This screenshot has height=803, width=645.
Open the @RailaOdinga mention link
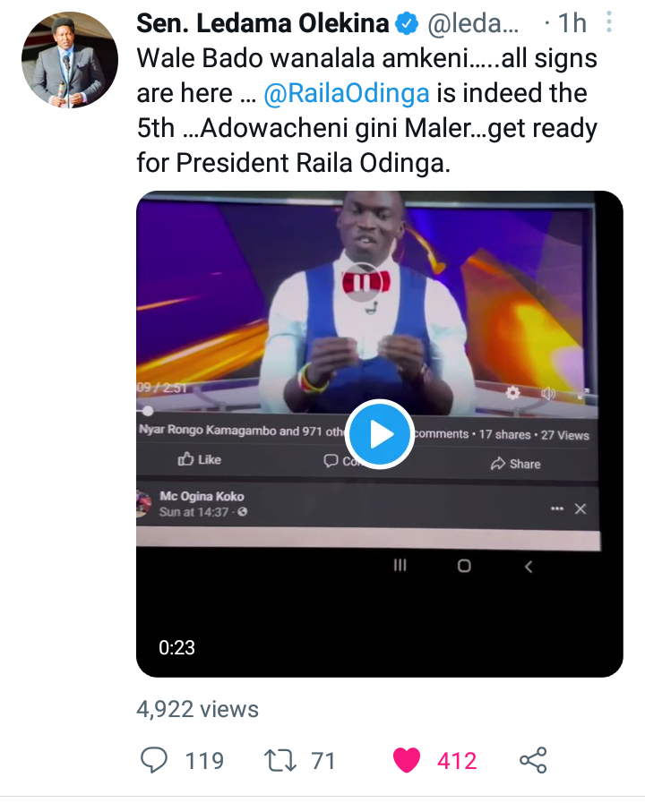[347, 93]
